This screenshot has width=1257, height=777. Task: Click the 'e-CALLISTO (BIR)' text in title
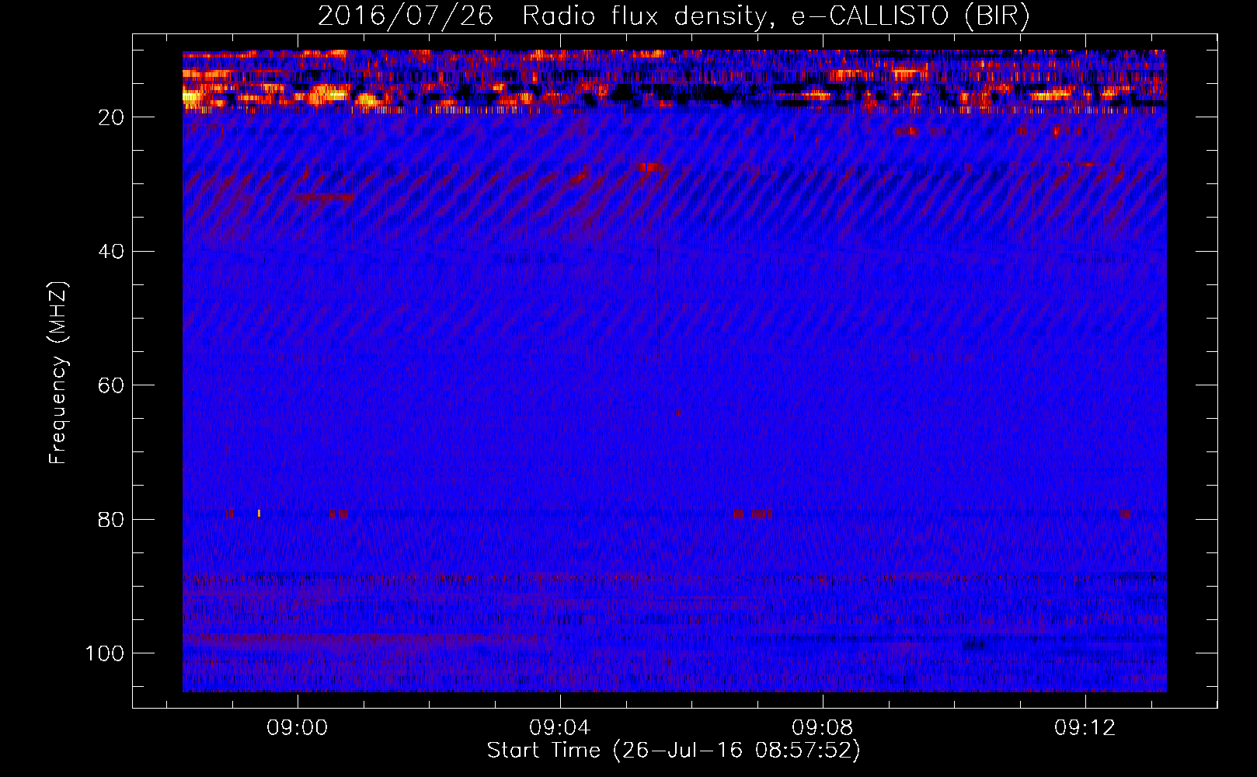(911, 16)
